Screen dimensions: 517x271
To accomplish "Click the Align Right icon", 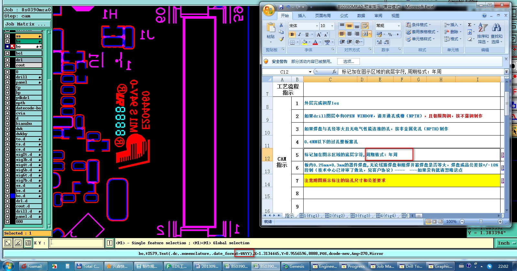I will 357,34.
